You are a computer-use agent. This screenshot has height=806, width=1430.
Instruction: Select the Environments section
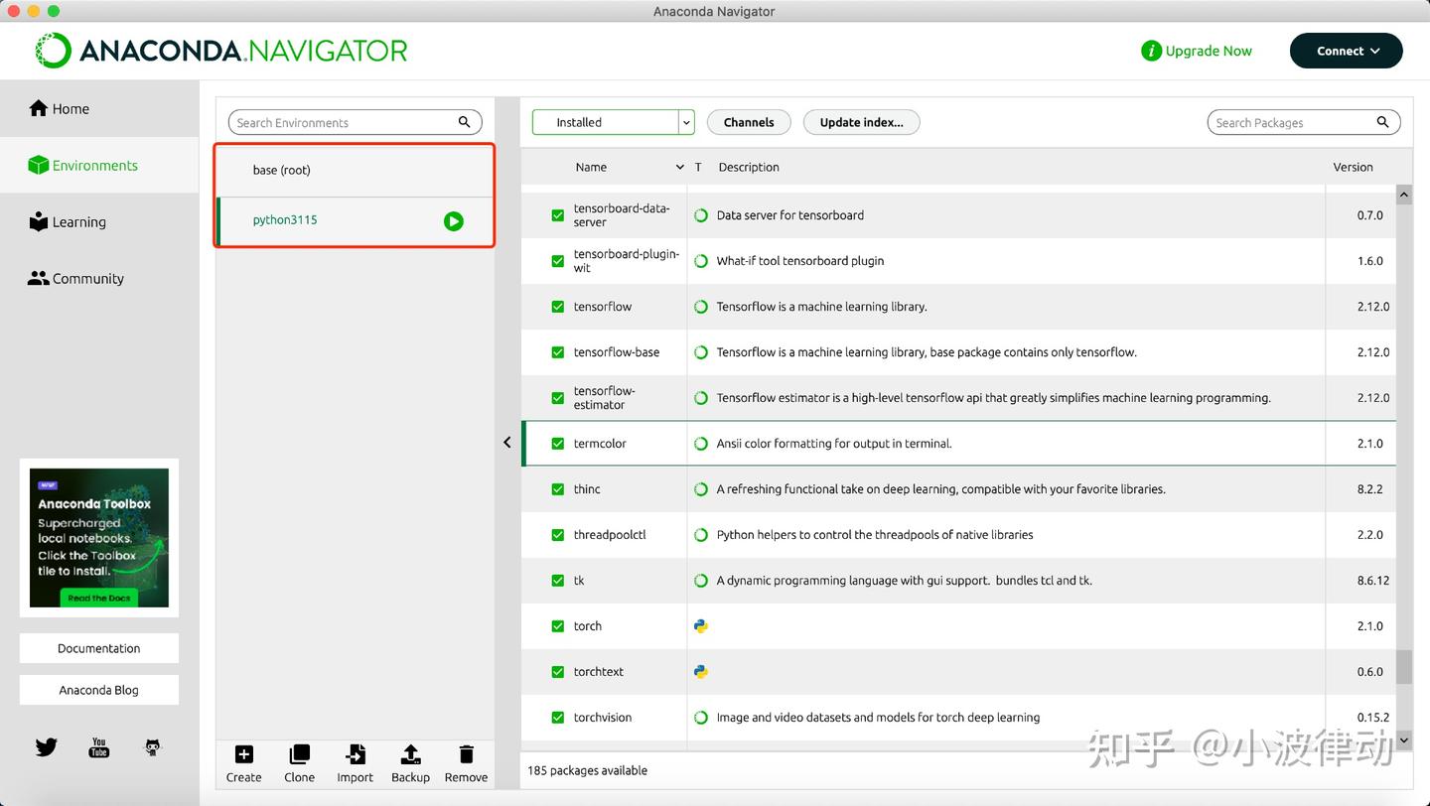pyautogui.click(x=99, y=165)
